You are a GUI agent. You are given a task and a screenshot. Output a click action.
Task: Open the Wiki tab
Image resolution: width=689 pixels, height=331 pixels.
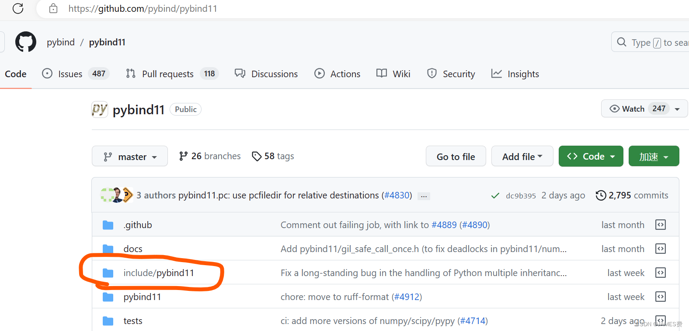(x=393, y=74)
